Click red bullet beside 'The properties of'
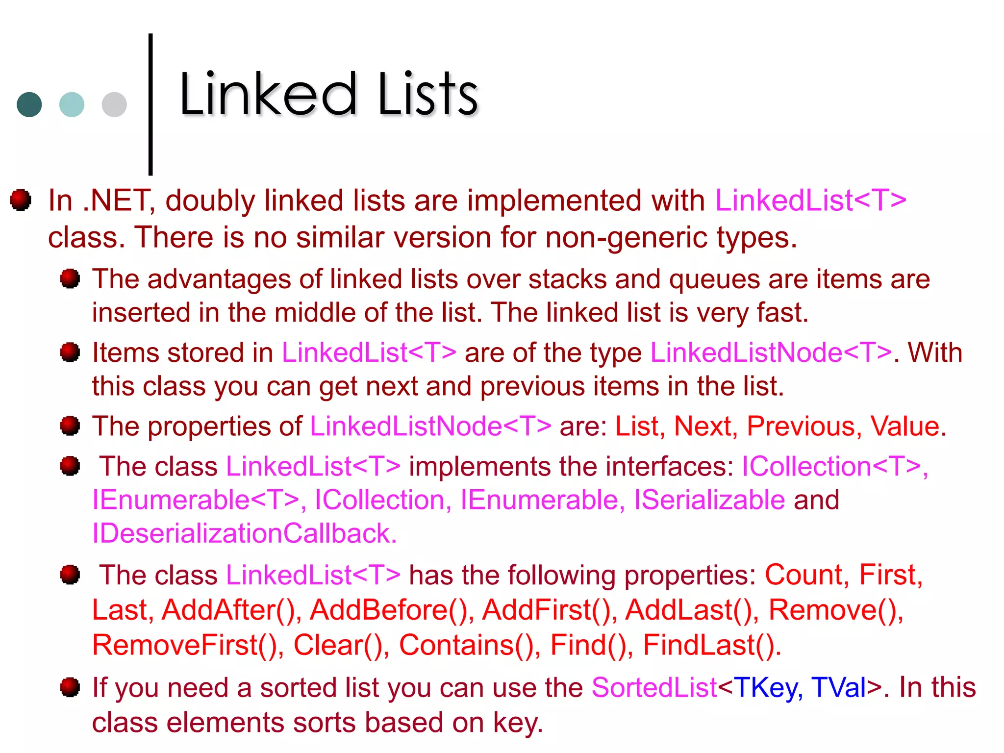Screen dimensions: 1004x753 click(x=70, y=426)
